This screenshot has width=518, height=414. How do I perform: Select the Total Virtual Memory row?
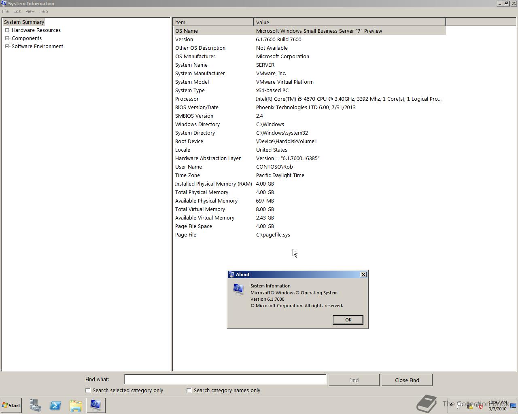tap(310, 209)
